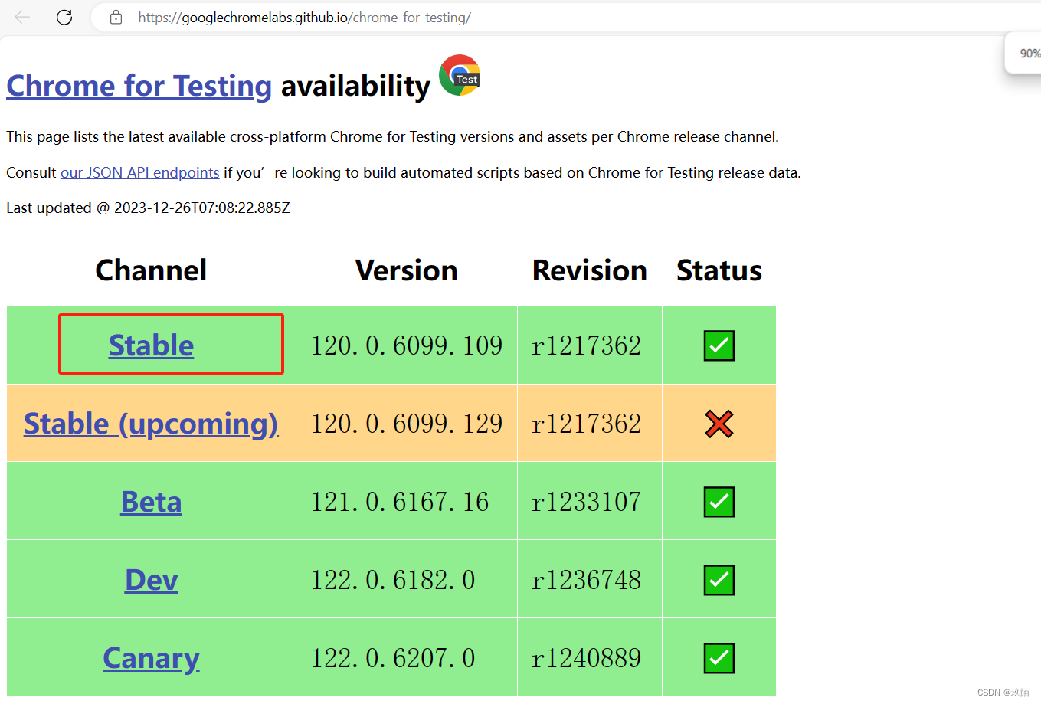
Task: Click the green check status for Canary row
Action: click(719, 658)
